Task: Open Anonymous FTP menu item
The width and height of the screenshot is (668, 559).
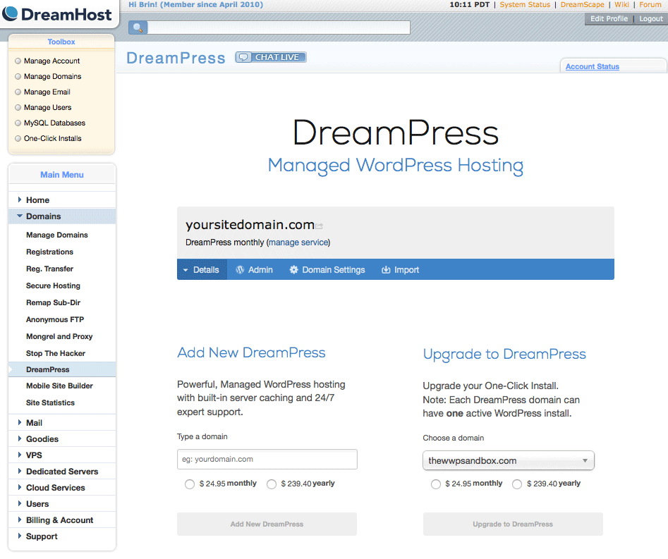Action: click(x=55, y=320)
